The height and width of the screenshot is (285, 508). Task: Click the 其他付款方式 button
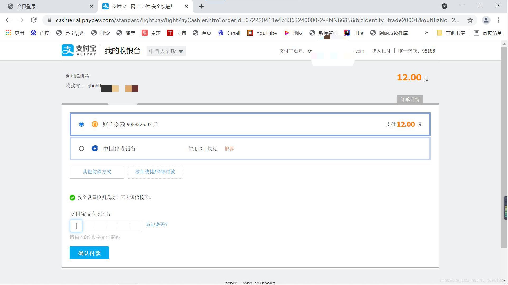point(97,172)
